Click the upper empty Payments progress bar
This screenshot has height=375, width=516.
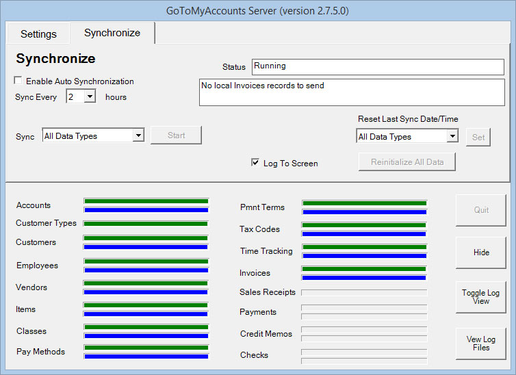[364, 307]
